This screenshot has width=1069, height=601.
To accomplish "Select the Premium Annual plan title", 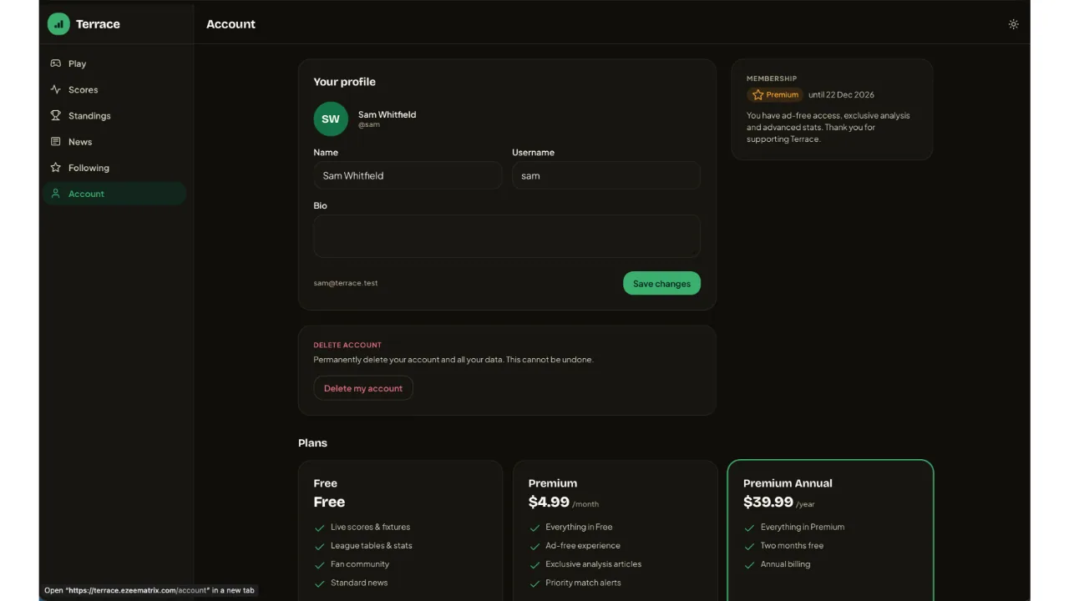I will [788, 483].
